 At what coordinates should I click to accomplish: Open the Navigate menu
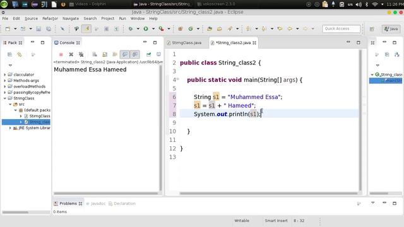pos(71,18)
